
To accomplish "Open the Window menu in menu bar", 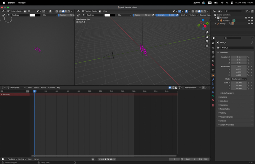I will pyautogui.click(x=22, y=3).
